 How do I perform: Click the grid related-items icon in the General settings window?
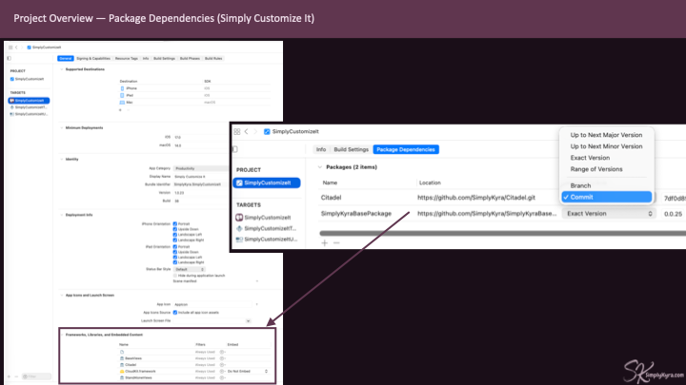(10, 48)
